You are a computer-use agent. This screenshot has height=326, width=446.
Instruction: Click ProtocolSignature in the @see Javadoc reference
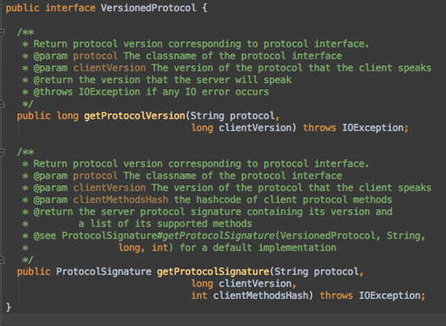109,236
